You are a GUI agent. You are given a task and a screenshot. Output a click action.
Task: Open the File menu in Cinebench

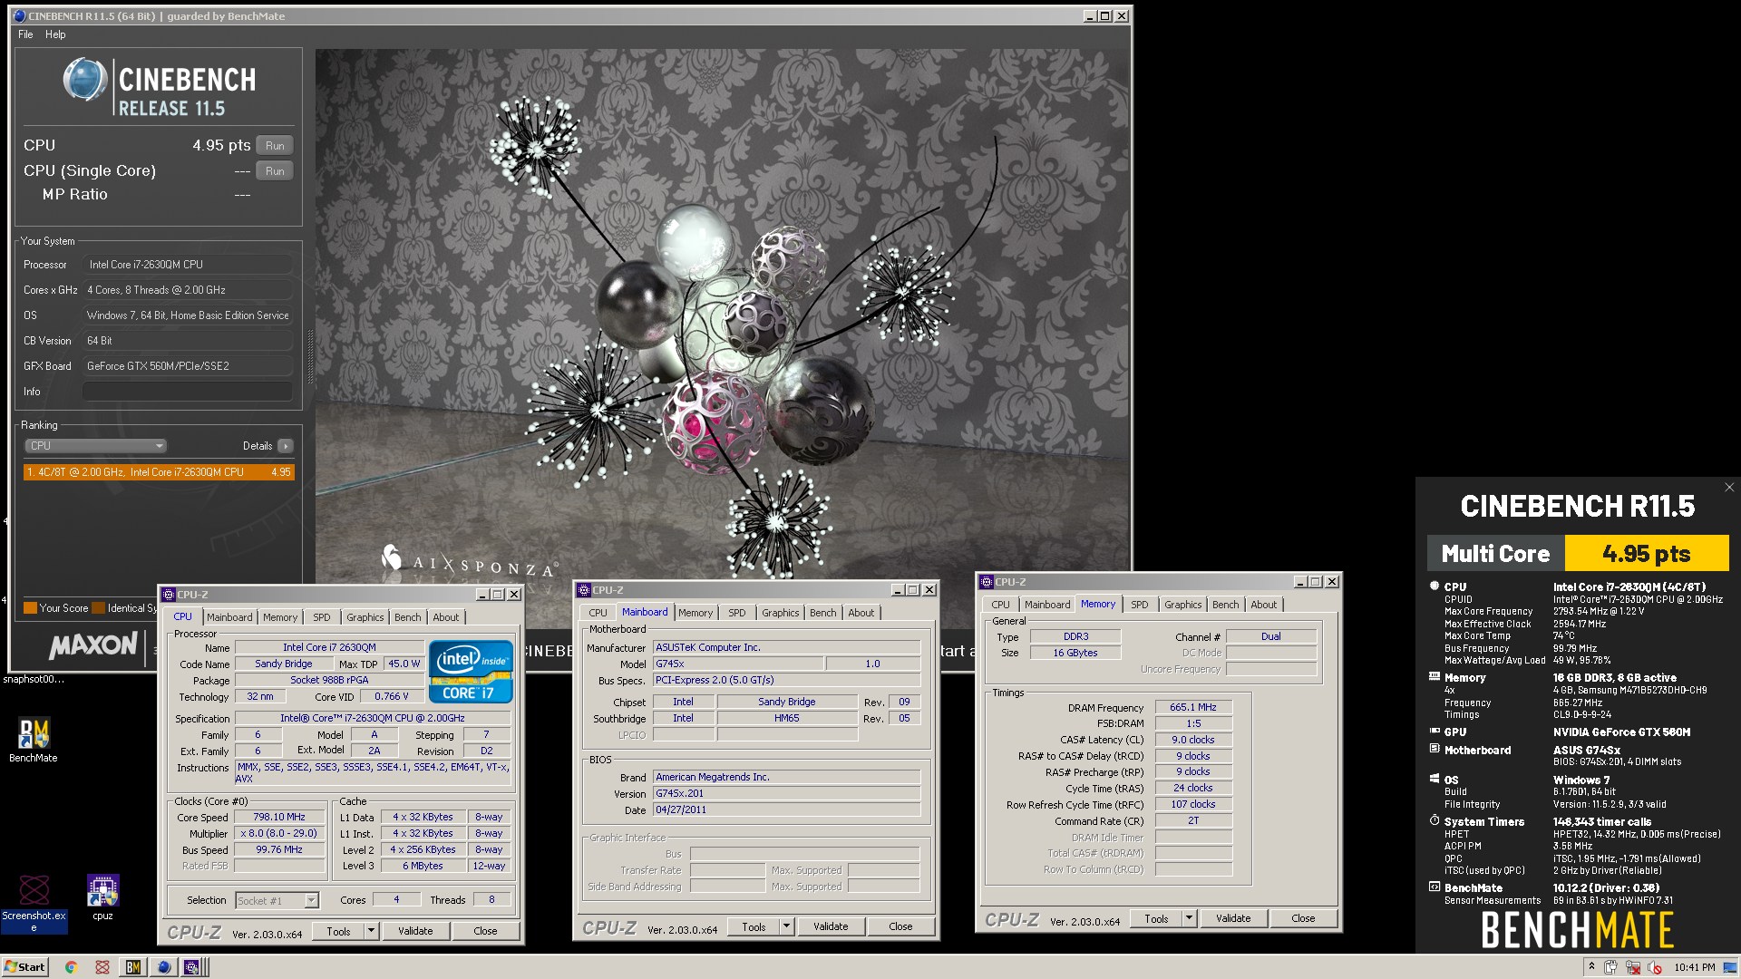coord(25,34)
